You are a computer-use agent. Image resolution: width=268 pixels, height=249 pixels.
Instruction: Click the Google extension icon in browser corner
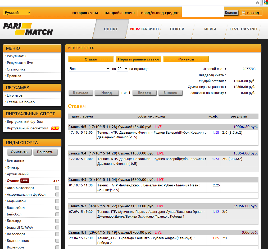tap(265, 2)
